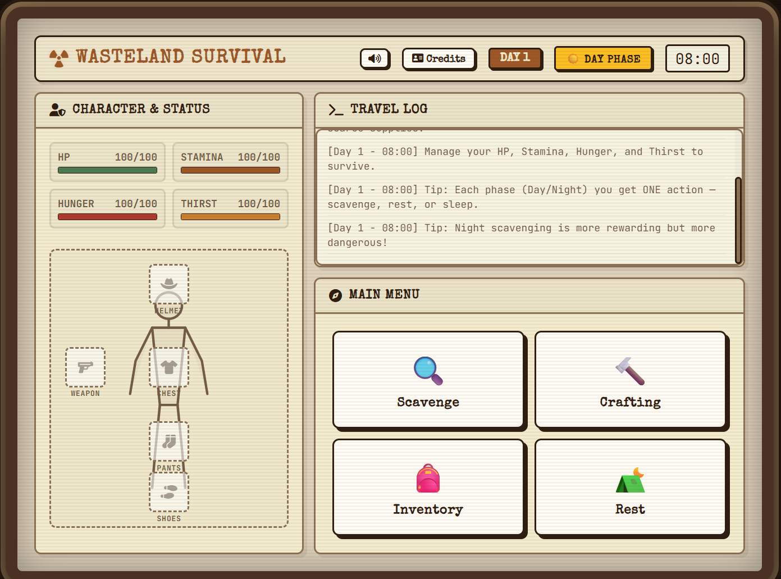
Task: Click the red Hunger bar
Action: (107, 217)
